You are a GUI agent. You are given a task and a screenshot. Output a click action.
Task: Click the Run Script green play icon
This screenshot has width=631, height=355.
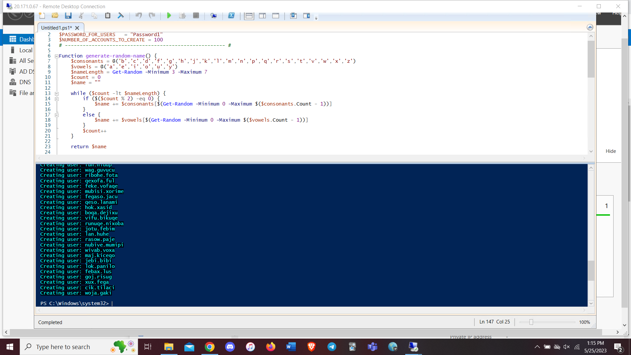tap(169, 15)
